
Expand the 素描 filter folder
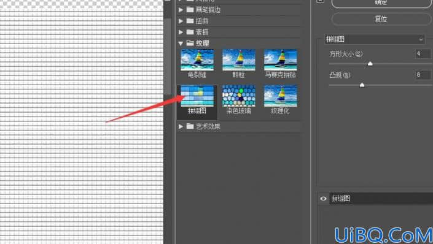[x=181, y=32]
